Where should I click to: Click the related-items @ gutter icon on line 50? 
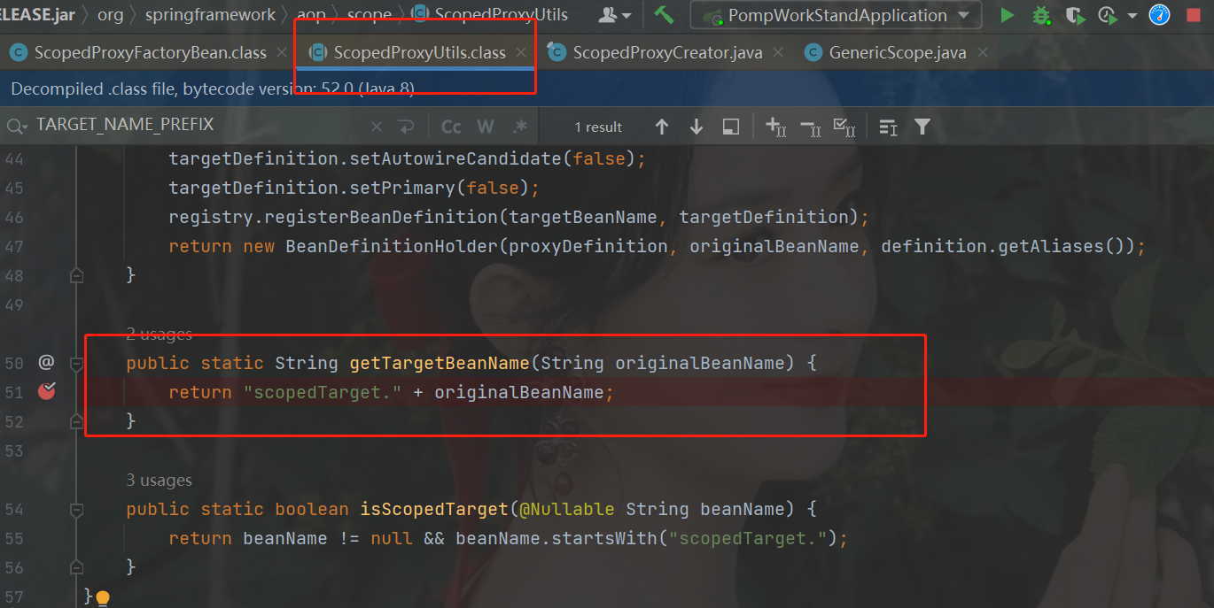pos(46,362)
